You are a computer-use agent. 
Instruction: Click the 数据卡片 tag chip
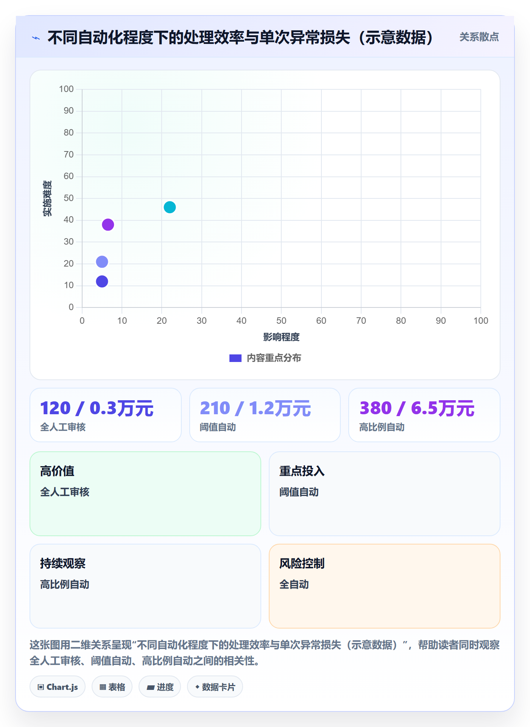pos(215,687)
